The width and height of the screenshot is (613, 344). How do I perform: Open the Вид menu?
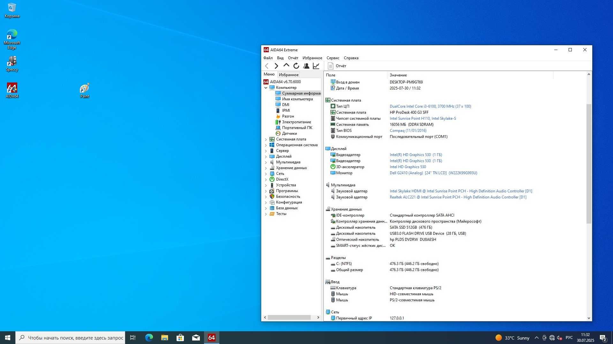click(280, 58)
